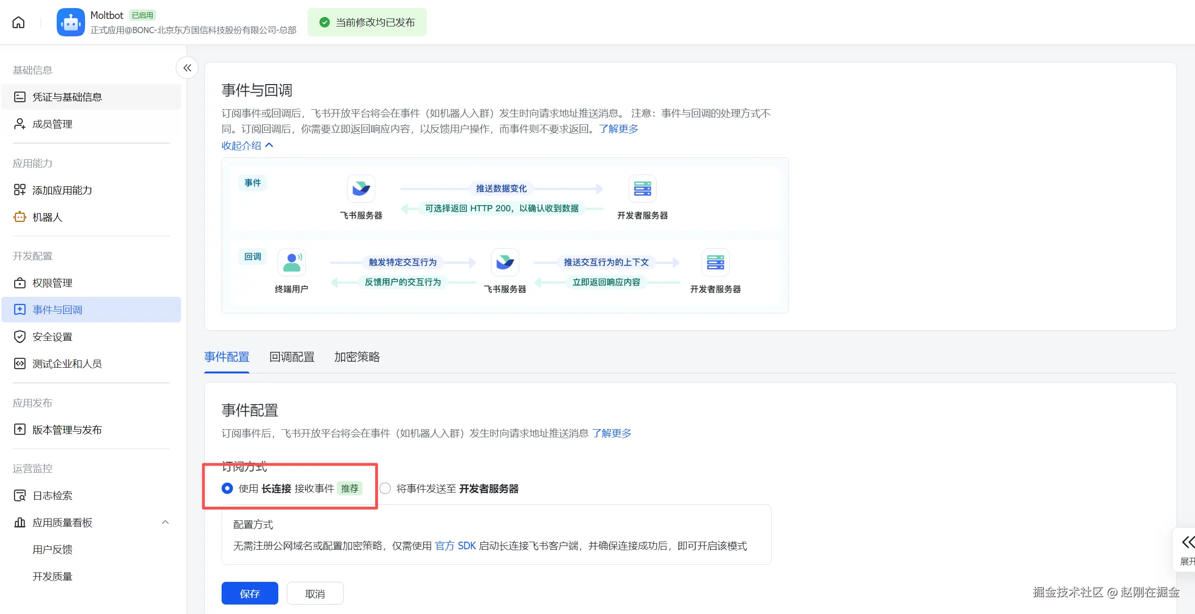Open 凭证与基础信息 sidebar icon
Viewport: 1195px width, 614px height.
19,97
